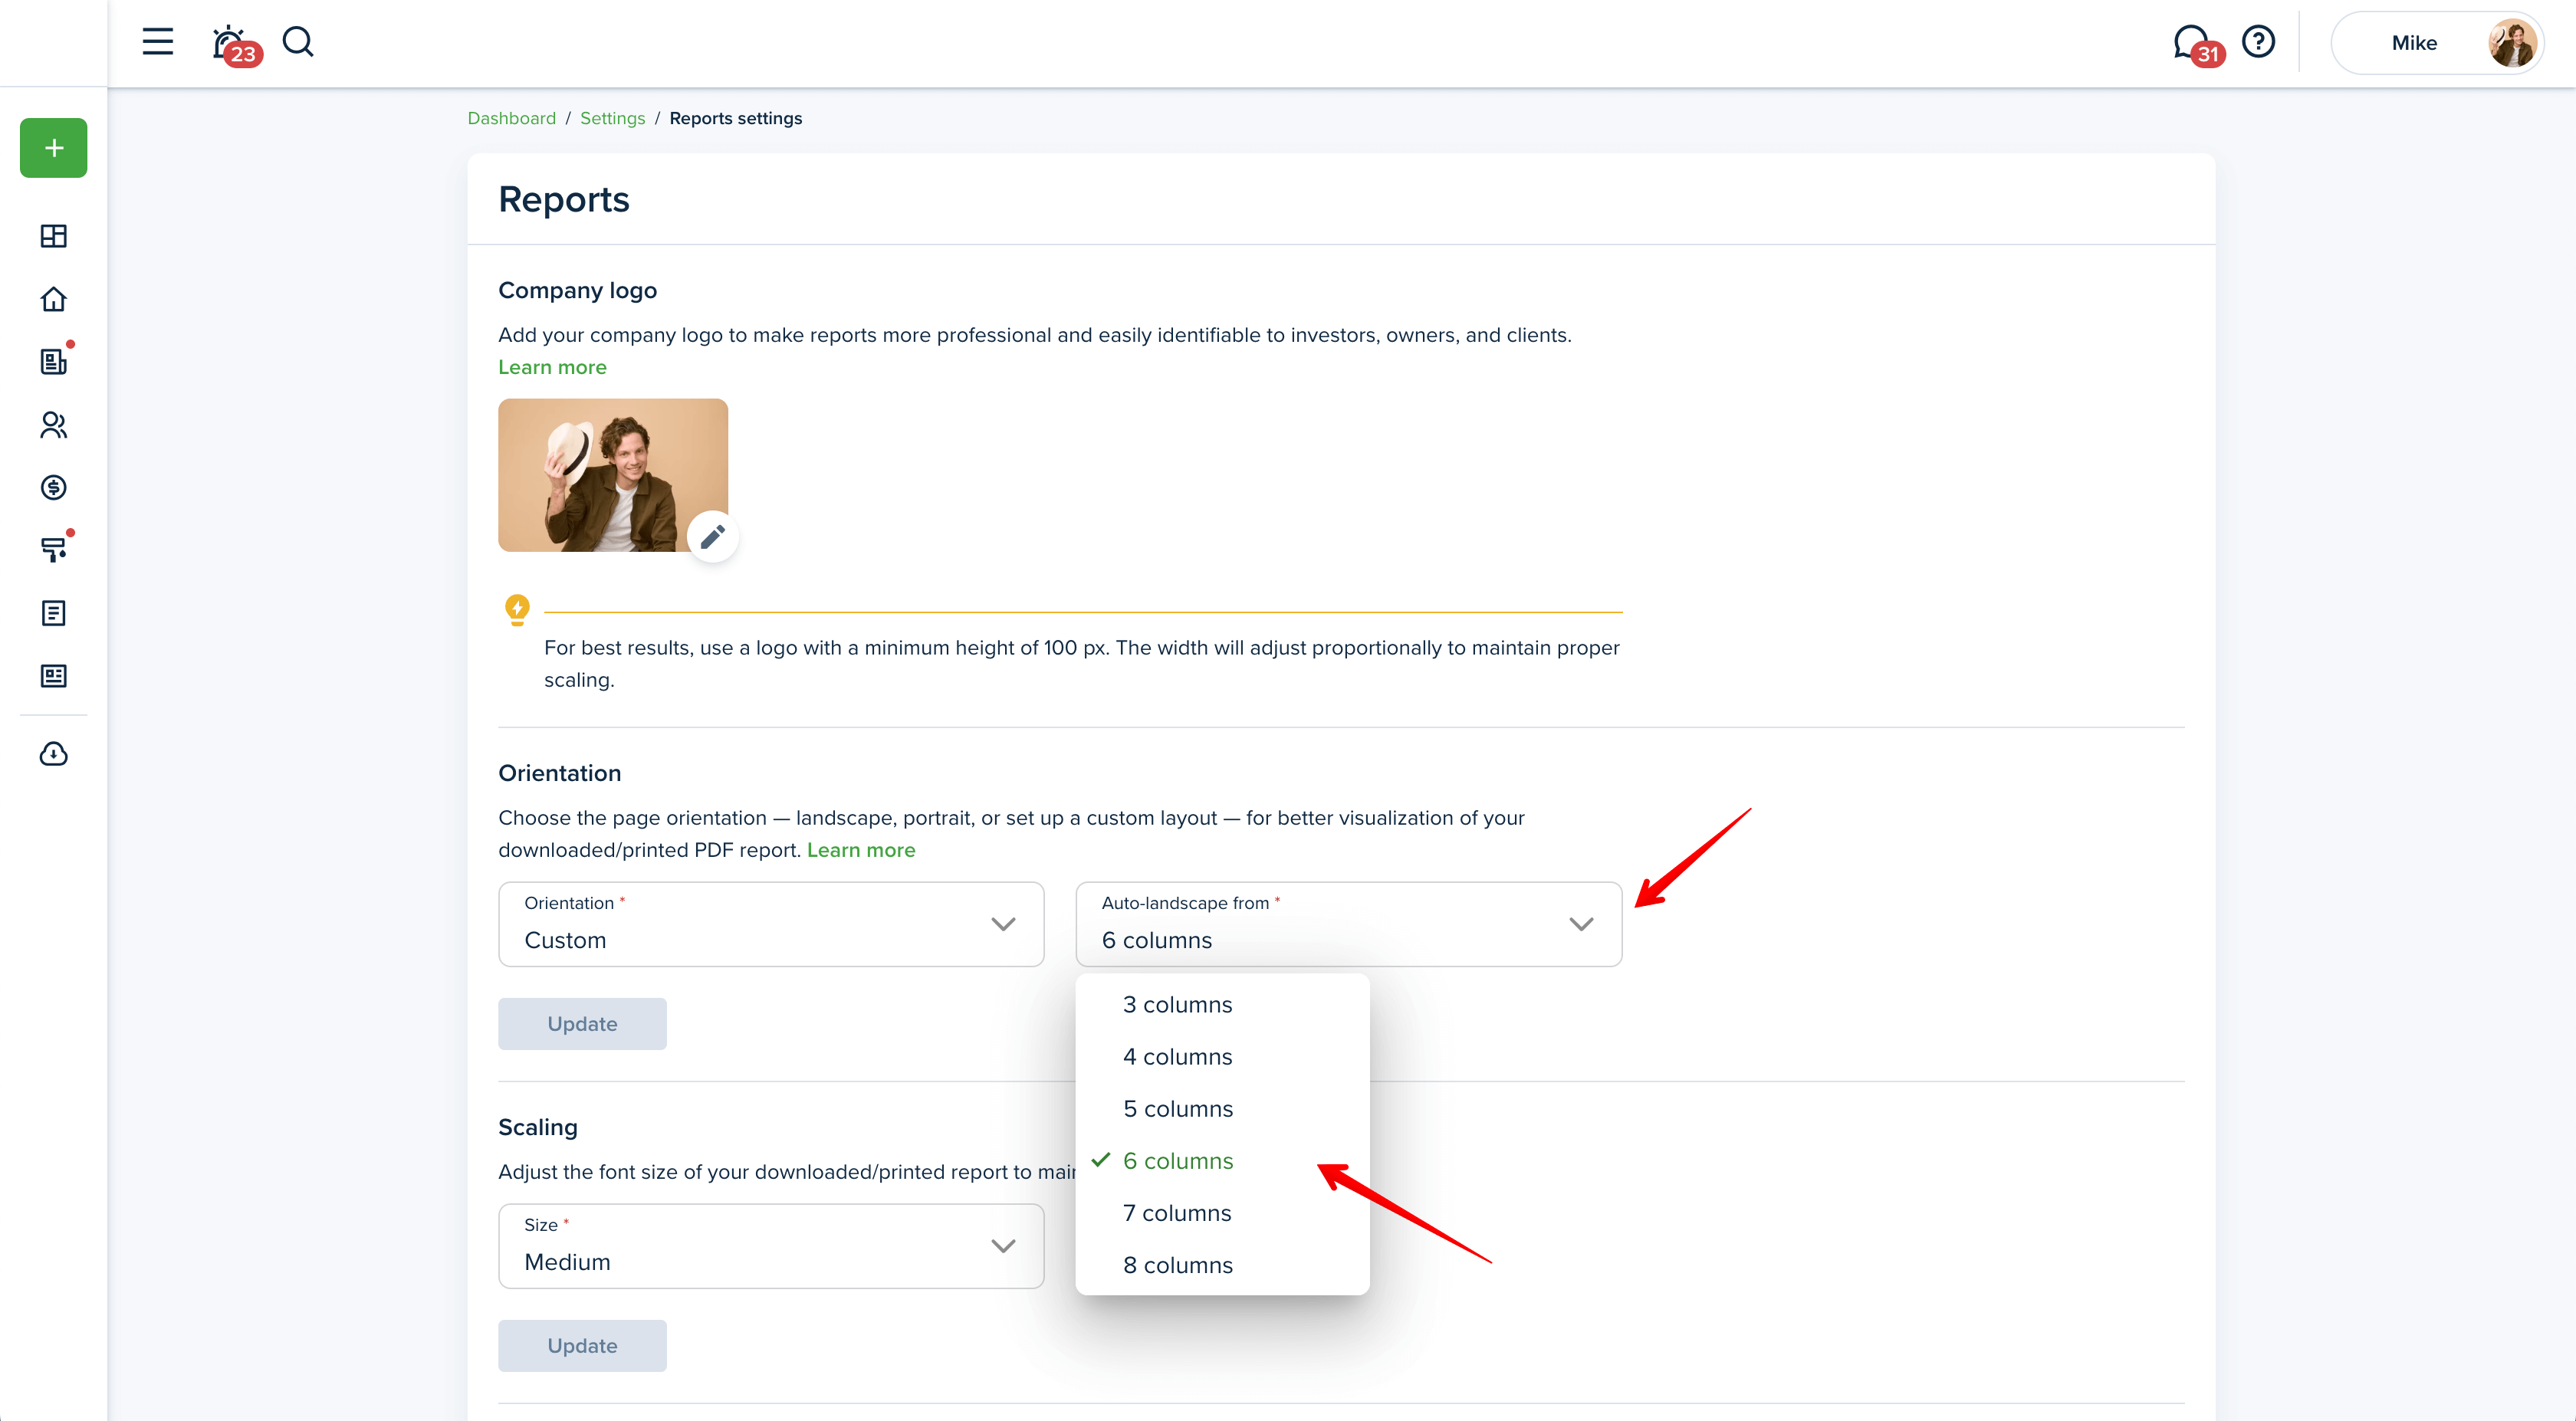Expand the Orientation Custom dropdown

coord(770,924)
